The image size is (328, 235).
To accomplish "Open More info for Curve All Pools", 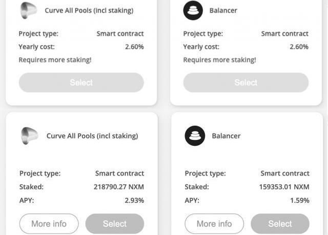I will pos(49,224).
